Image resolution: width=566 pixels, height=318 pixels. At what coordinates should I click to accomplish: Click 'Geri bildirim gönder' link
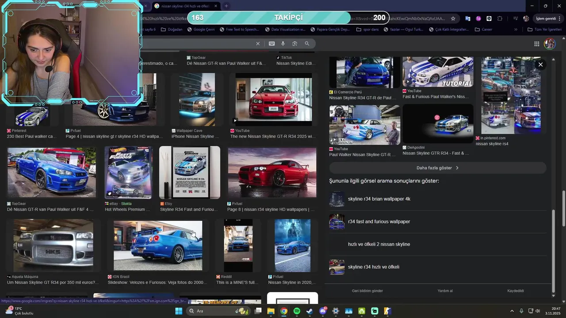(x=367, y=291)
